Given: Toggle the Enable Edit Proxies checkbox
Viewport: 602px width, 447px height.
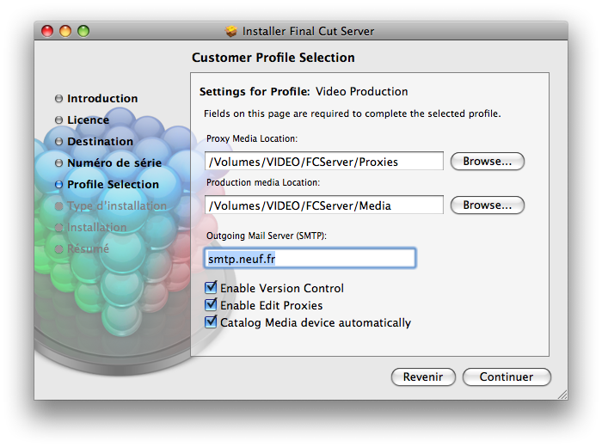Looking at the screenshot, I should [x=211, y=304].
